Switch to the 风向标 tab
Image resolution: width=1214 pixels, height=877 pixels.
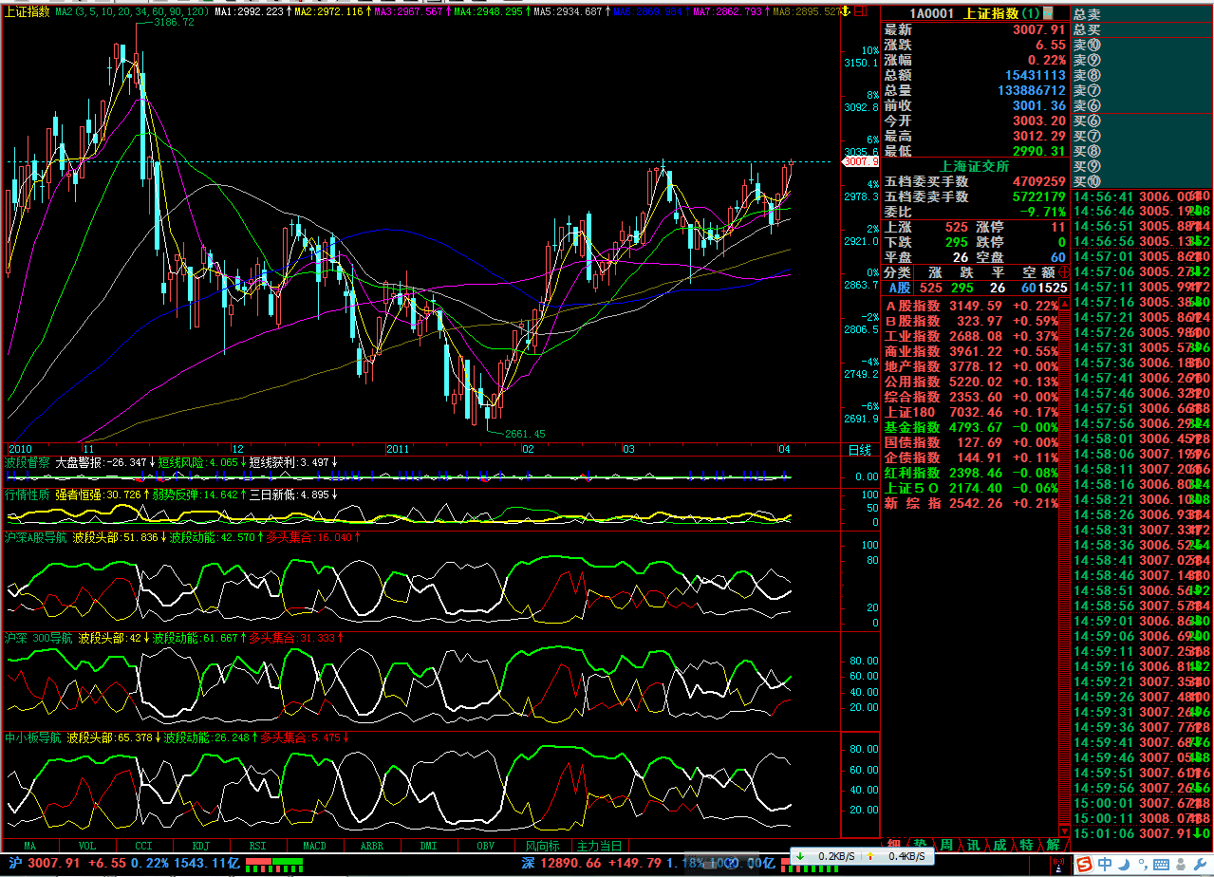[542, 846]
